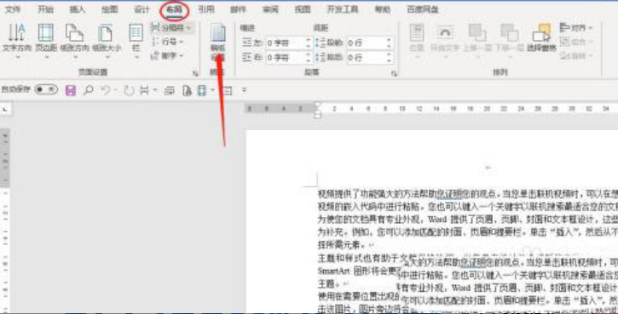Click the Undo arrow icon
Viewport: 618px width, 314px height.
point(105,90)
